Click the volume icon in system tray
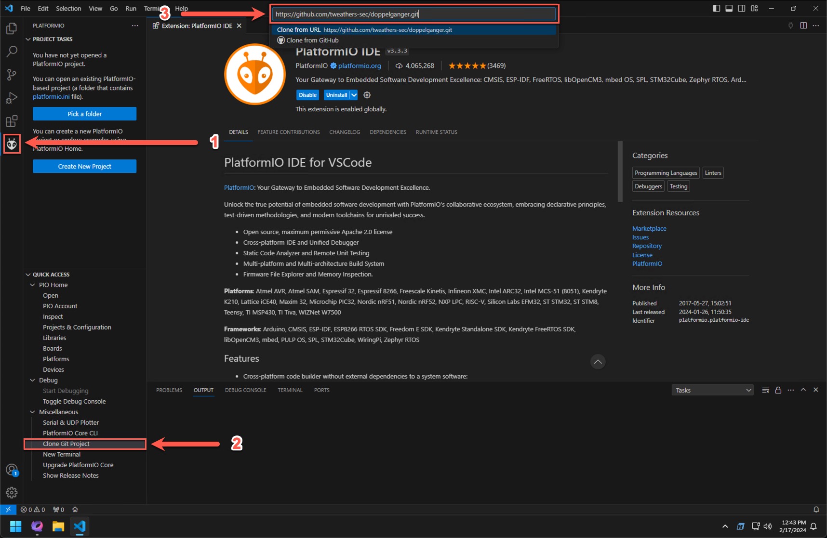827x538 pixels. (768, 526)
